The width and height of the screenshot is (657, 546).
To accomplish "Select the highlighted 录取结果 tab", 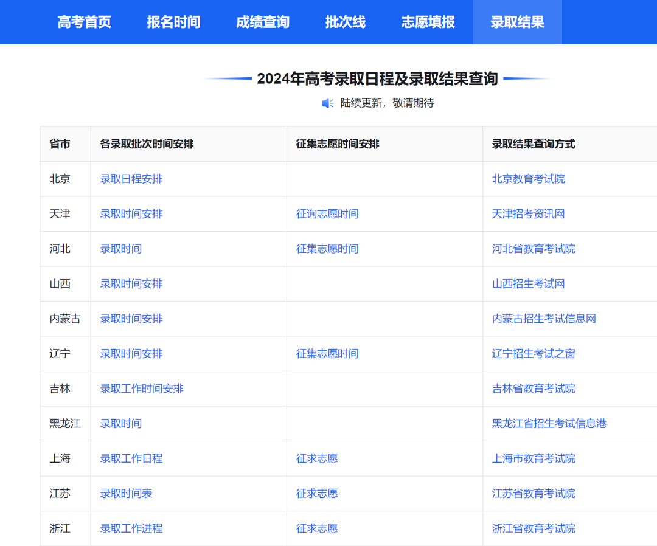I will [516, 22].
